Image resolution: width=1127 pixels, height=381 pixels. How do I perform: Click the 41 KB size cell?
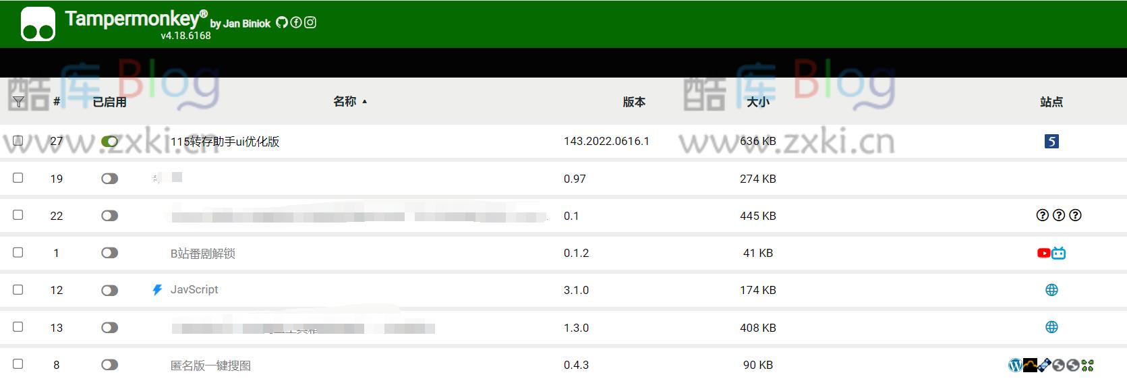tap(758, 253)
